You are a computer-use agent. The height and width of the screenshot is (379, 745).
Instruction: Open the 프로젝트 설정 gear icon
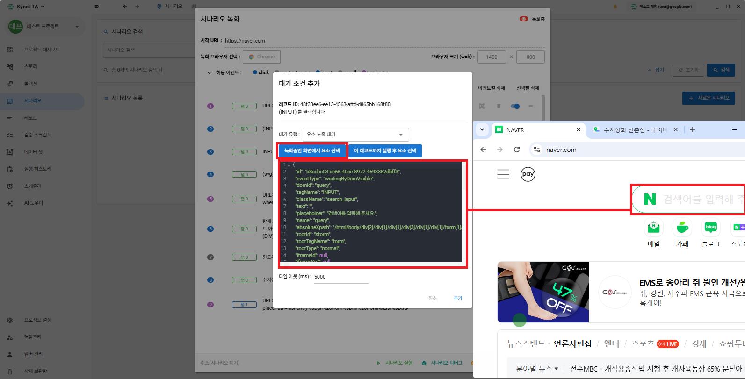(x=10, y=320)
